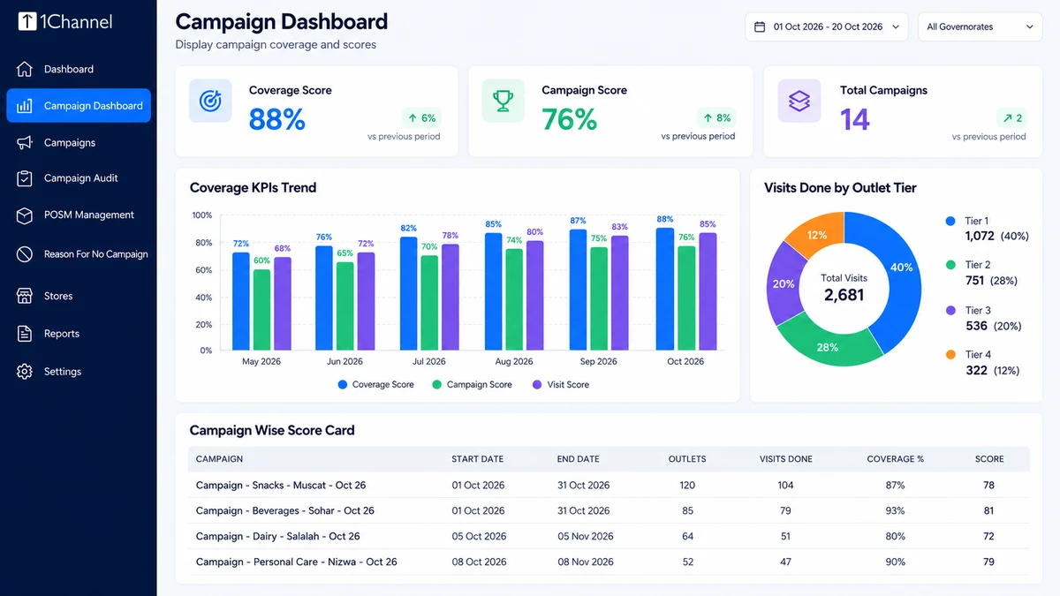Click the Reports document icon
Screen dimensions: 1060x596
point(25,334)
